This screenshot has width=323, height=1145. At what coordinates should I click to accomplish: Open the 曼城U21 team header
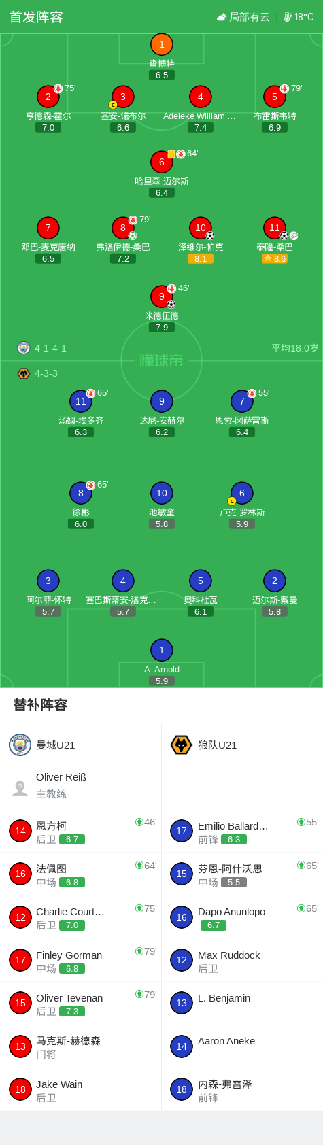tap(80, 745)
